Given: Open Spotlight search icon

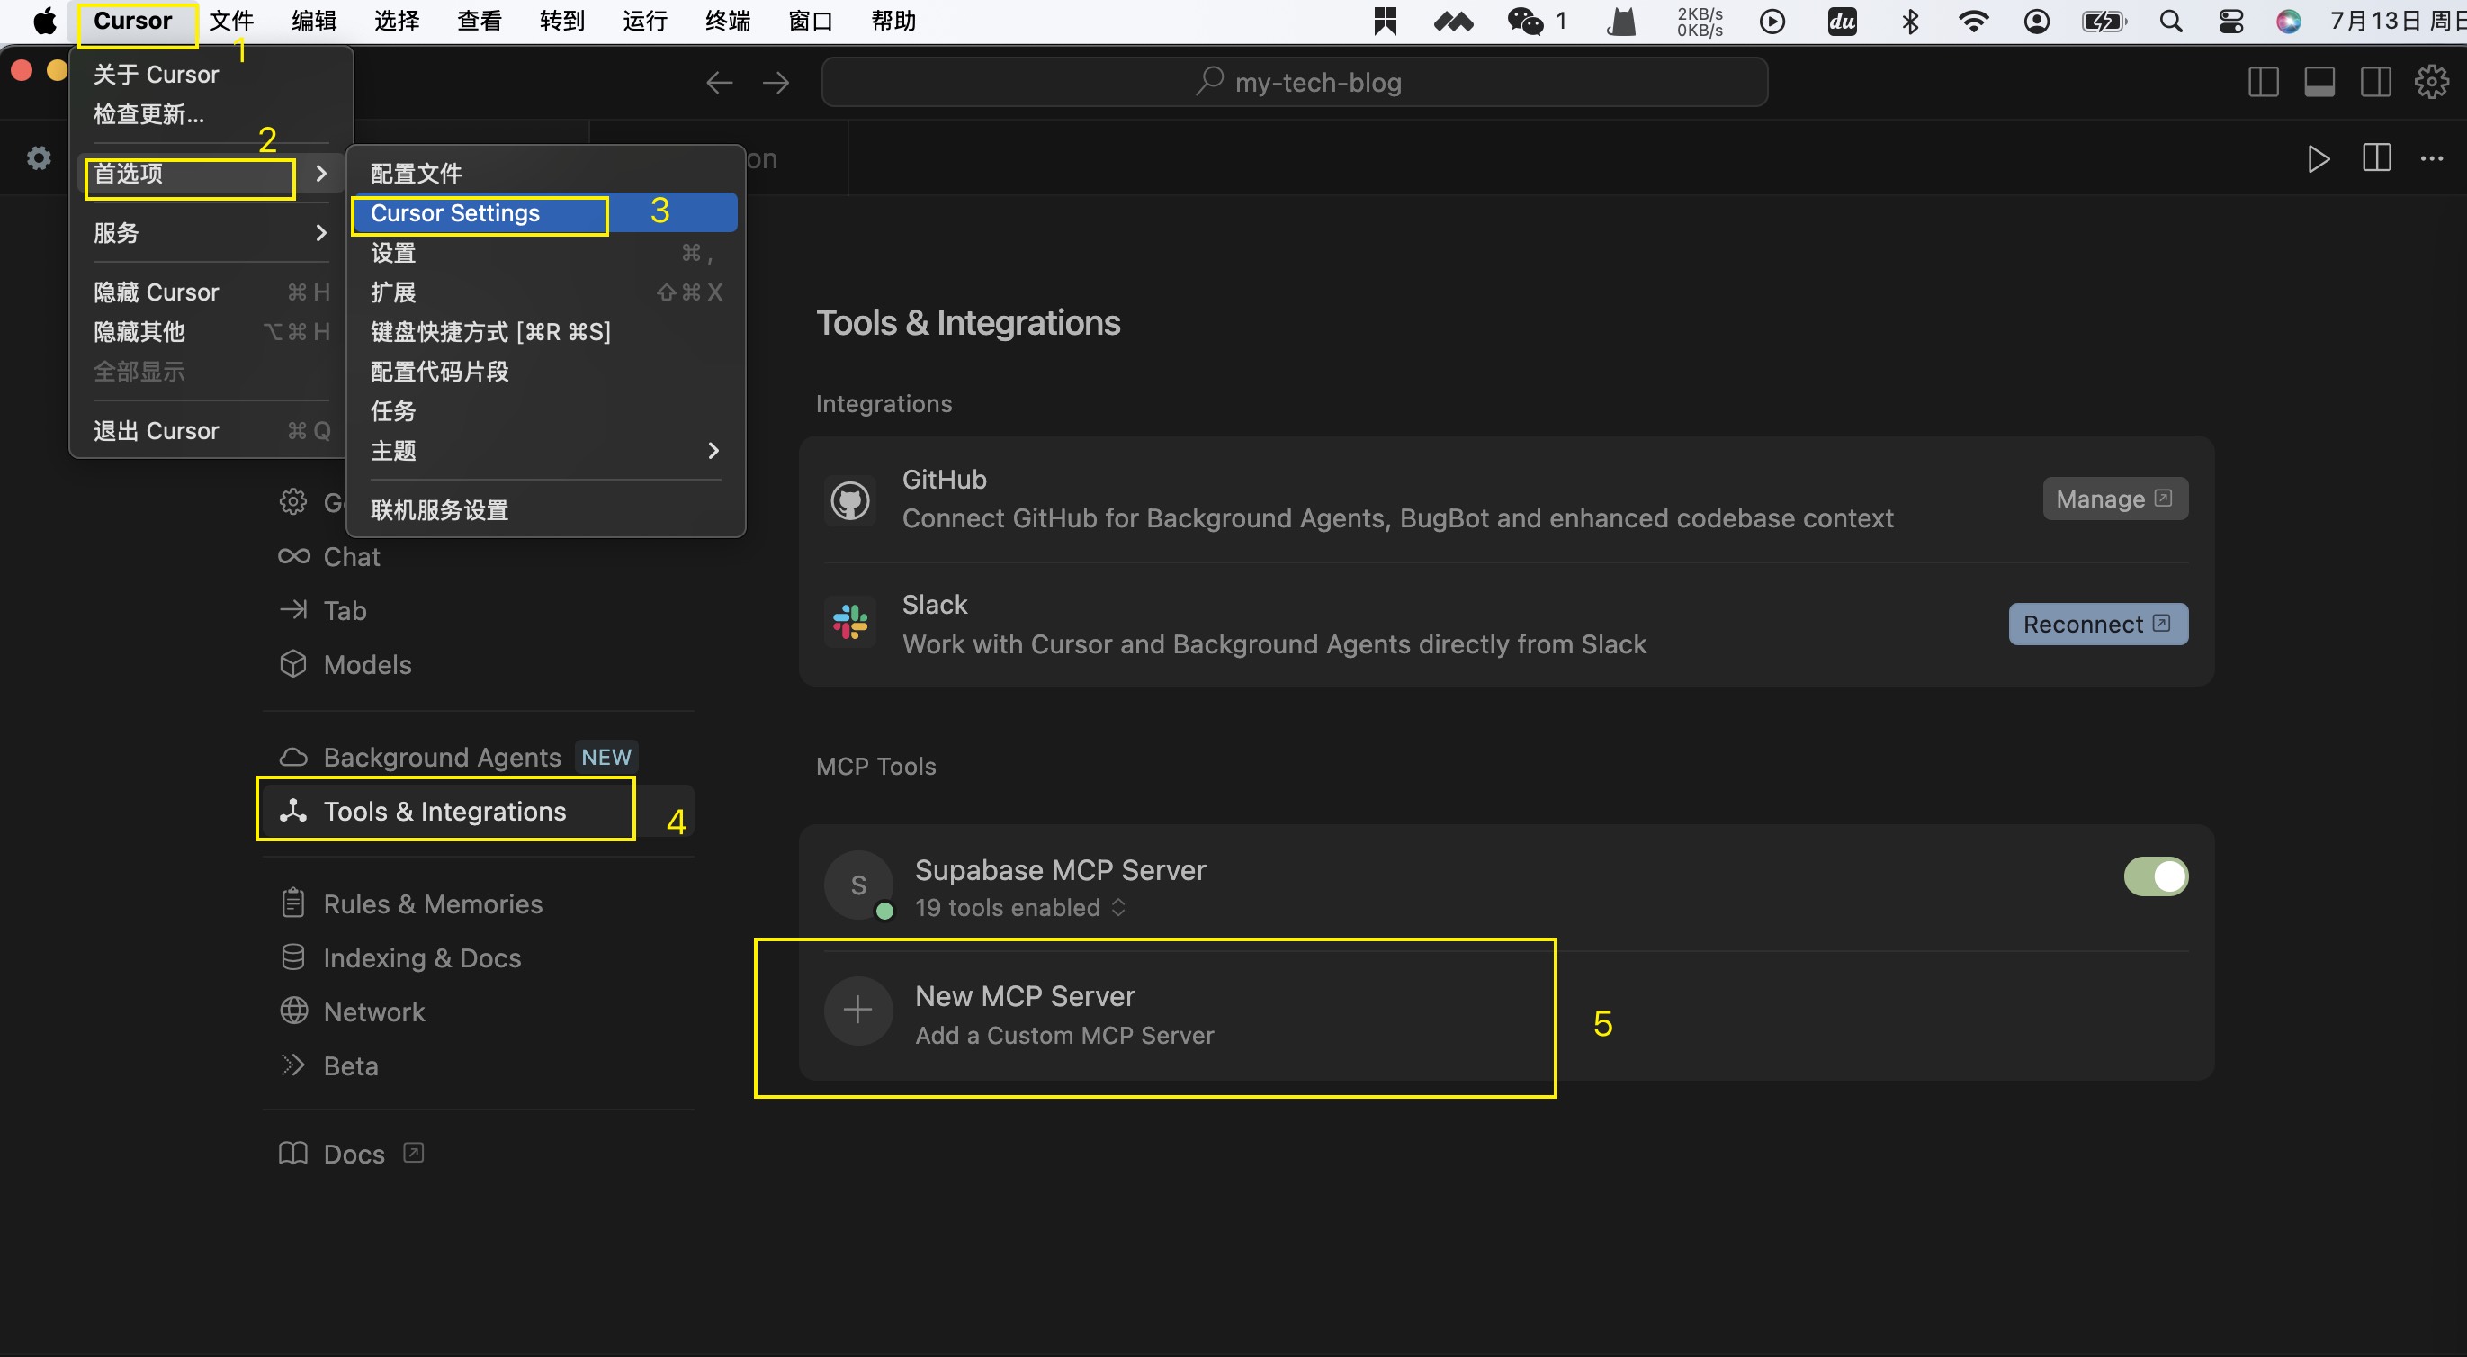Looking at the screenshot, I should 2171,21.
